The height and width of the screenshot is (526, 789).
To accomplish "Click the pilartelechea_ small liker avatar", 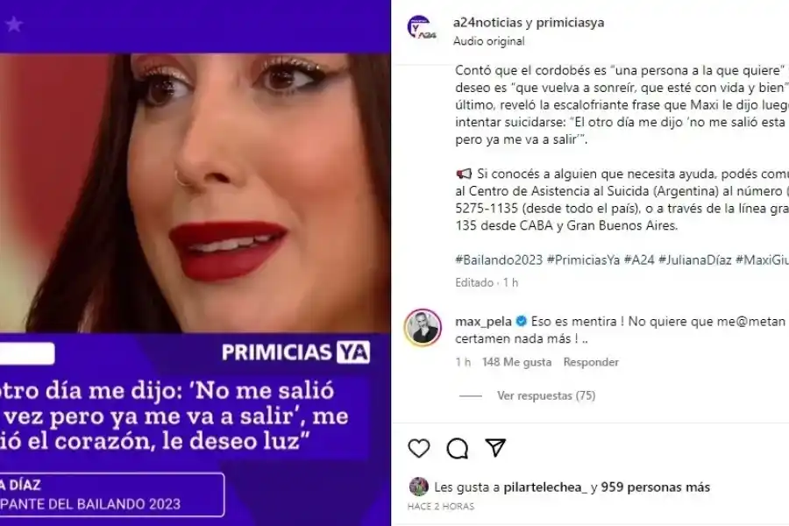I will [419, 487].
